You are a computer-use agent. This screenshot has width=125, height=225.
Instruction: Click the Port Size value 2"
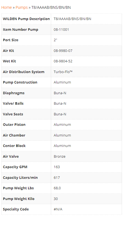pos(55,40)
